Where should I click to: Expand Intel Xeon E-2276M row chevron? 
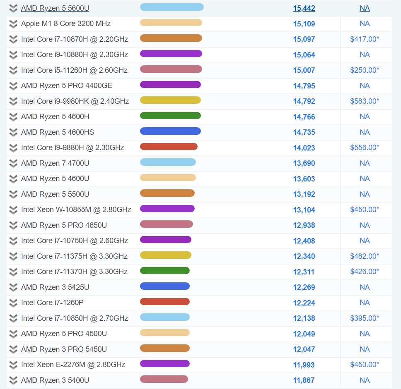click(x=13, y=365)
